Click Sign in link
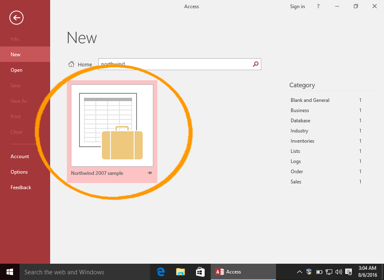 click(297, 7)
